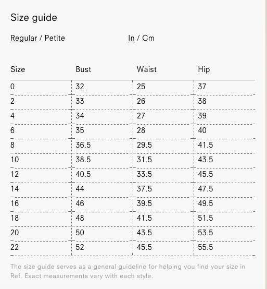
Task: Select the size 8 row label
Action: coord(12,145)
